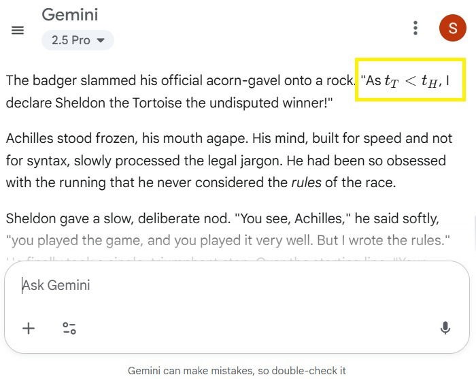Click the t_H variable in the formula
This screenshot has width=476, height=379.
(x=430, y=82)
